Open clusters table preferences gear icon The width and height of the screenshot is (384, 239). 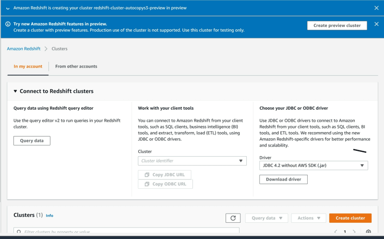pyautogui.click(x=368, y=232)
